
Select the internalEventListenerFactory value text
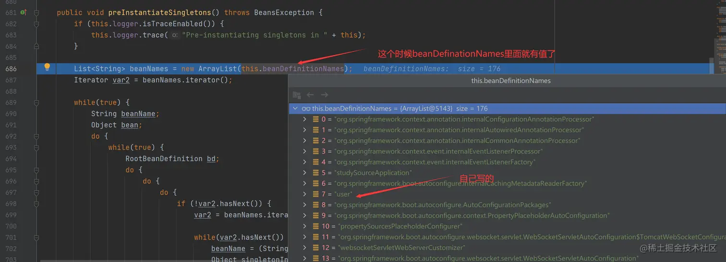click(x=435, y=162)
